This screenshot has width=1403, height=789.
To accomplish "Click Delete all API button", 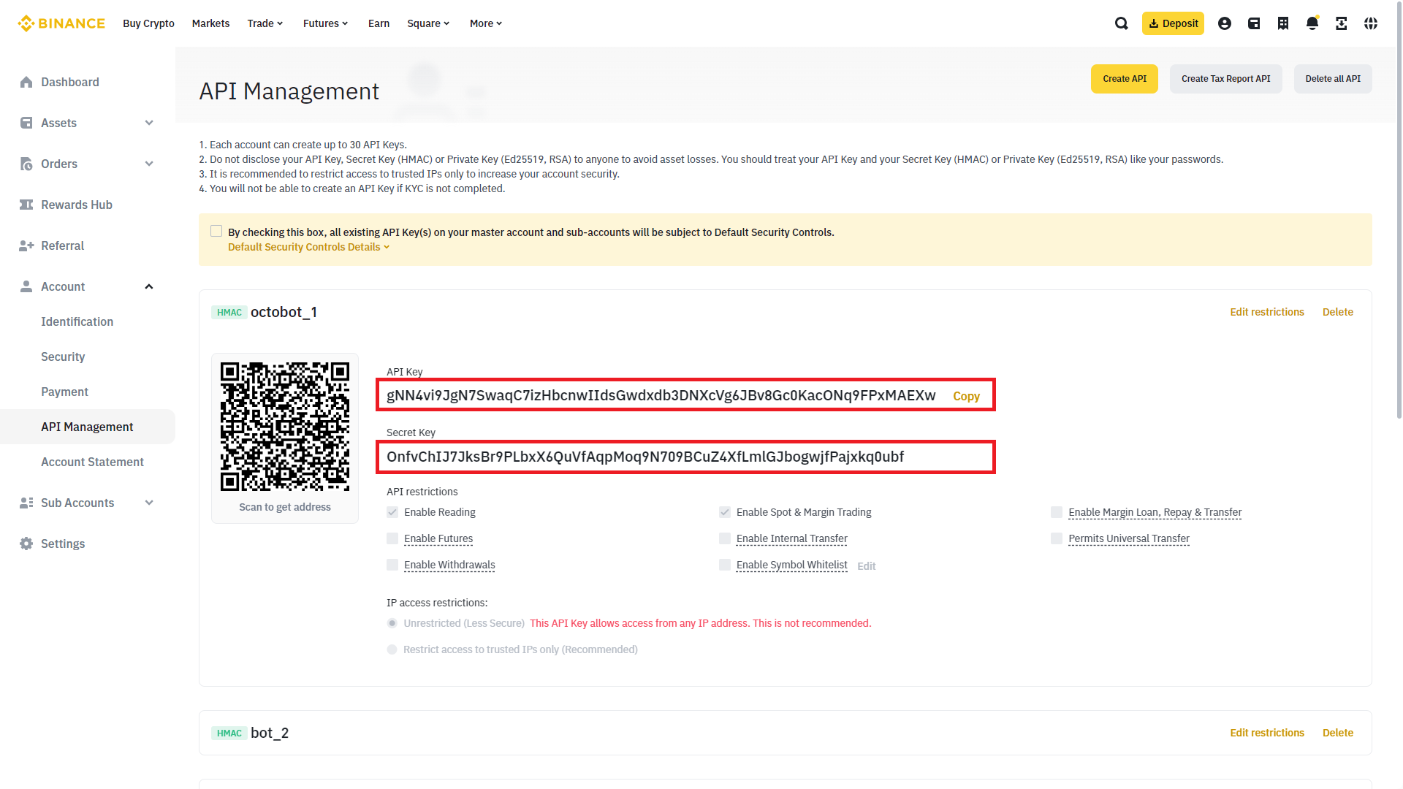I will click(1333, 79).
